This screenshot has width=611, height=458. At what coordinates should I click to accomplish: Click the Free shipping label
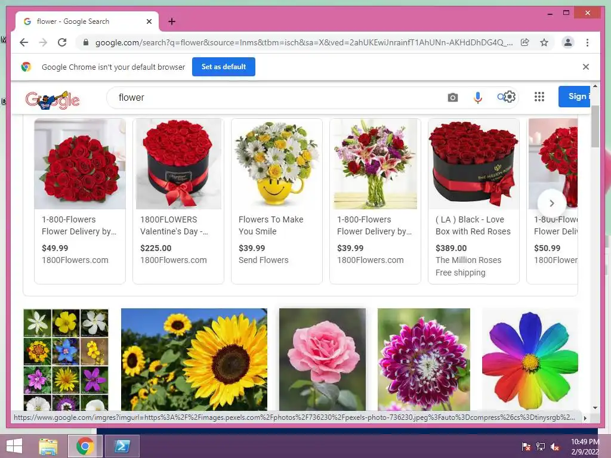(460, 273)
